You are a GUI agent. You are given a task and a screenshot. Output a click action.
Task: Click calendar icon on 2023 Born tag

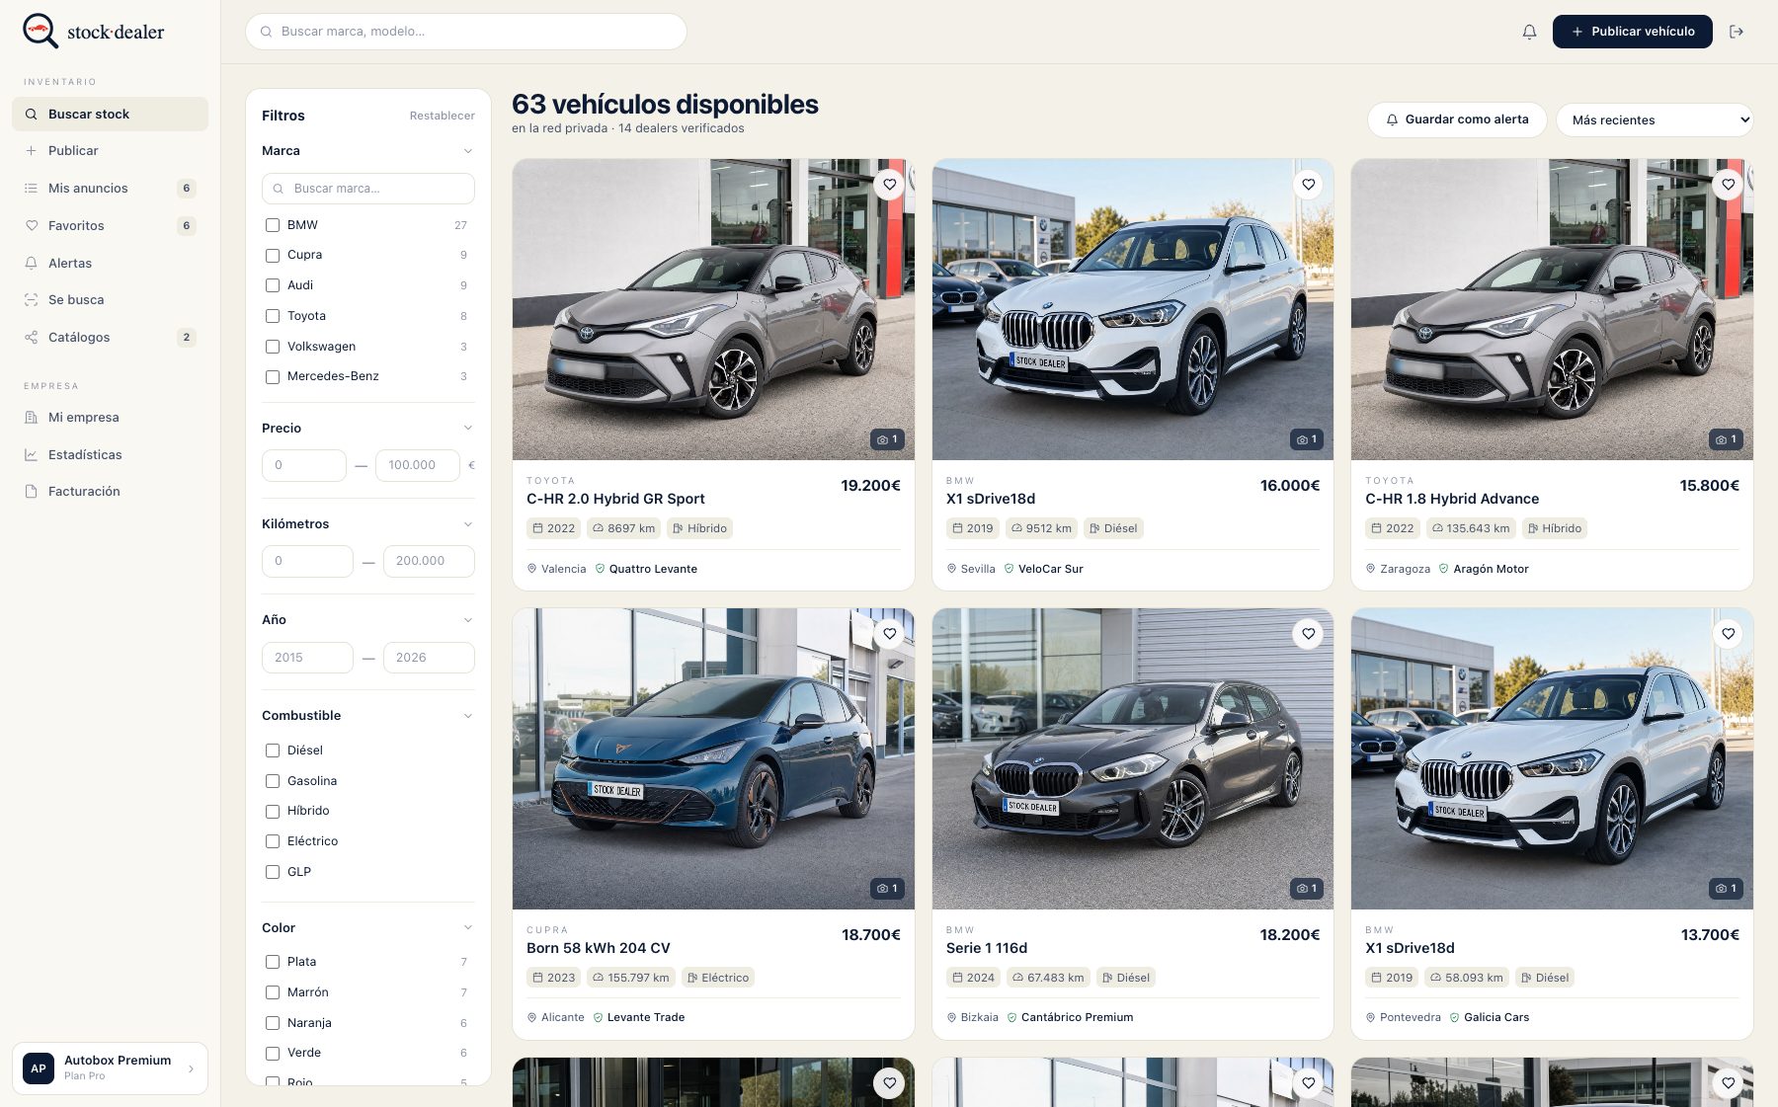click(x=537, y=978)
